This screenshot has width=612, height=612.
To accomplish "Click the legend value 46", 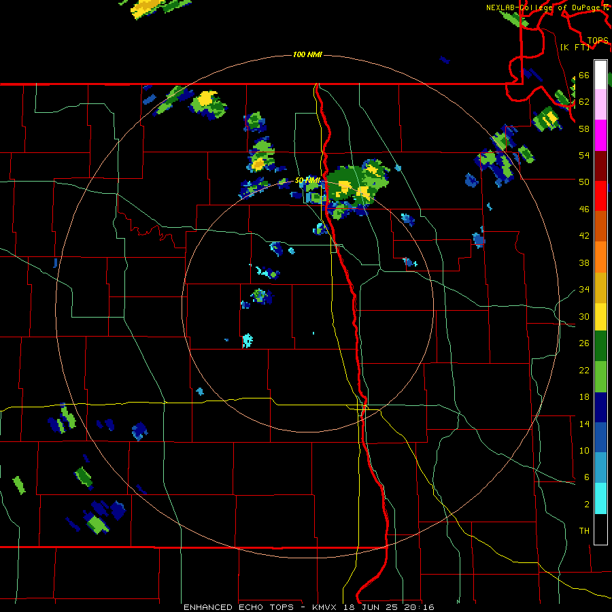I will (584, 209).
